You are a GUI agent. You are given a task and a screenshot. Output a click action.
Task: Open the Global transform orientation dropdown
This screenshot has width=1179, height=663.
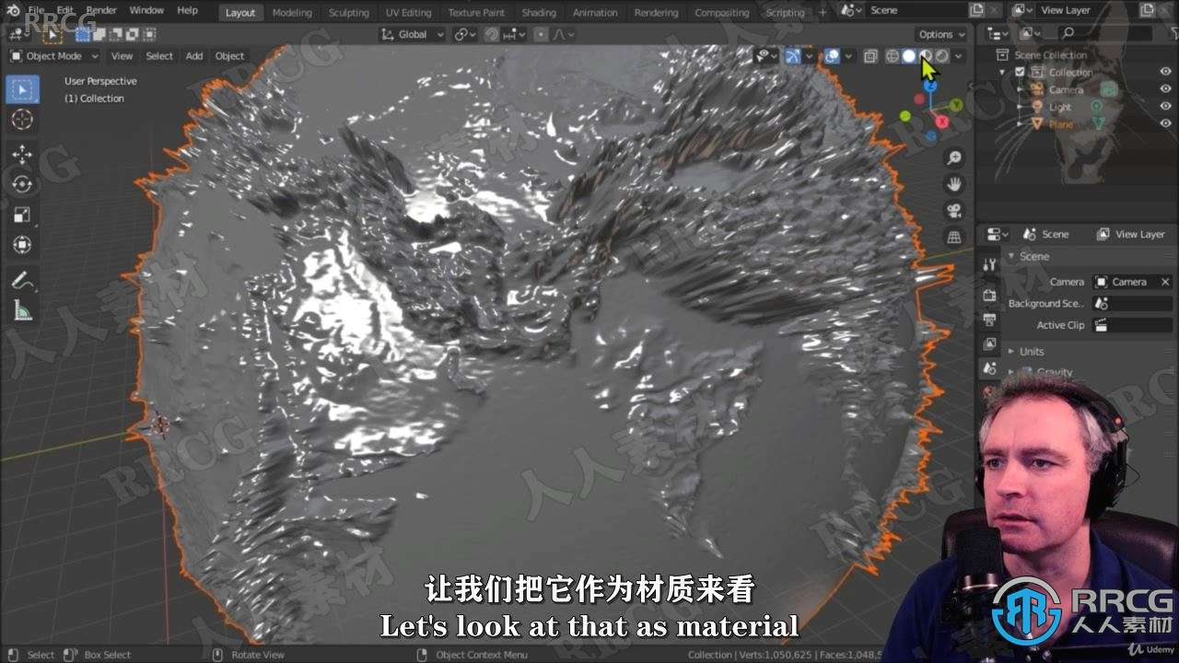413,34
